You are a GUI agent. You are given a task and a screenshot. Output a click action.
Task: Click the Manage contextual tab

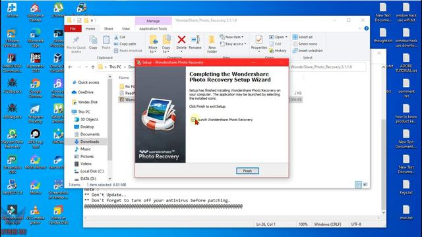[x=153, y=20]
